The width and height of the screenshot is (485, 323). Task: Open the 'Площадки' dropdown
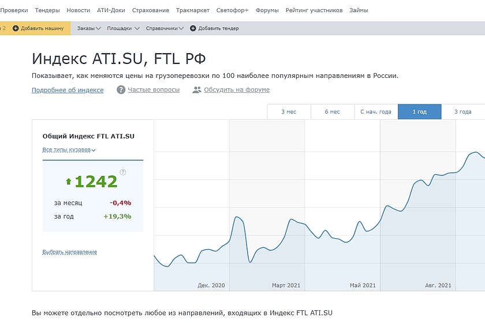[x=123, y=28]
